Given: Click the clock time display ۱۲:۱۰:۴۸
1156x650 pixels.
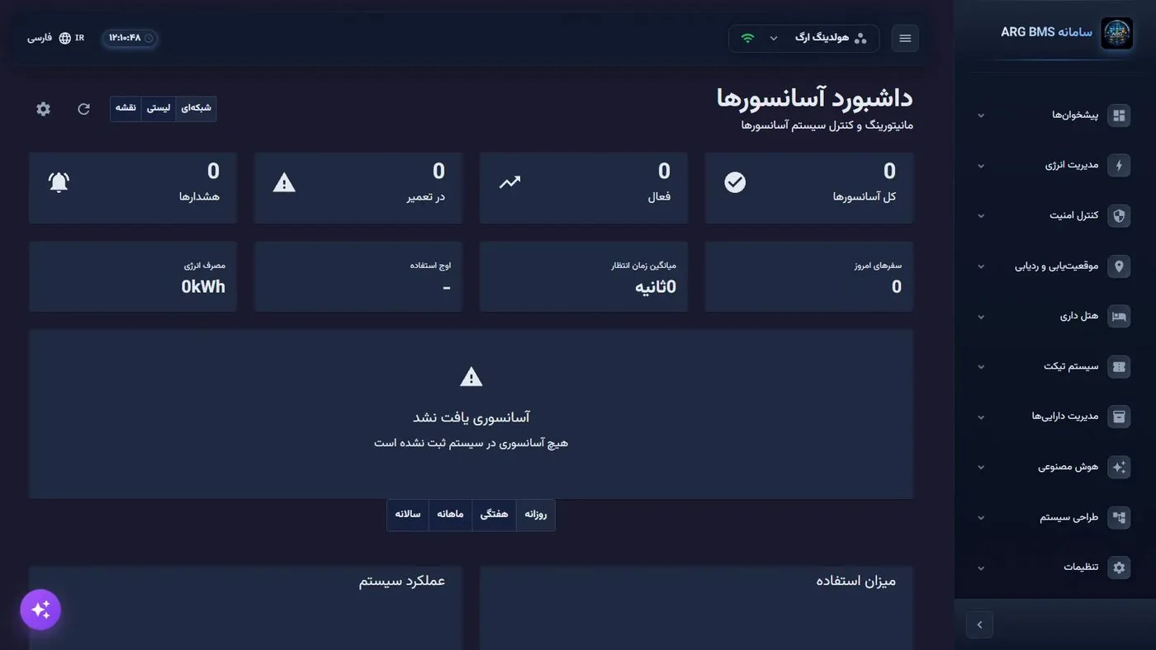Looking at the screenshot, I should [x=130, y=38].
